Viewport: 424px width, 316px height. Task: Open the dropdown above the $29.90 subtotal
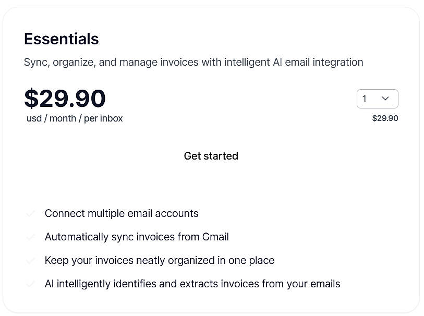click(377, 98)
